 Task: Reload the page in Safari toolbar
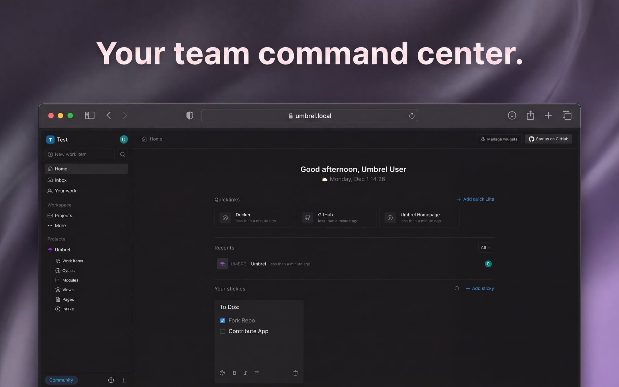pyautogui.click(x=412, y=116)
